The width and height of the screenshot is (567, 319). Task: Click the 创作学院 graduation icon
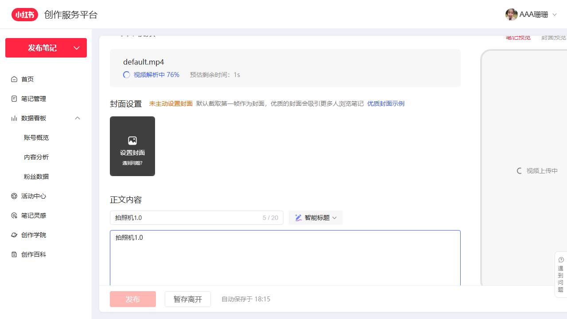[x=14, y=235]
